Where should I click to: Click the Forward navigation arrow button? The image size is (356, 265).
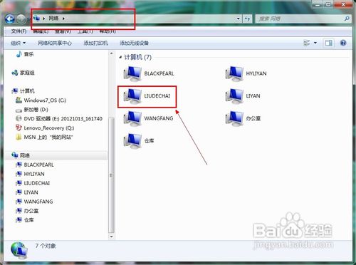[x=21, y=19]
